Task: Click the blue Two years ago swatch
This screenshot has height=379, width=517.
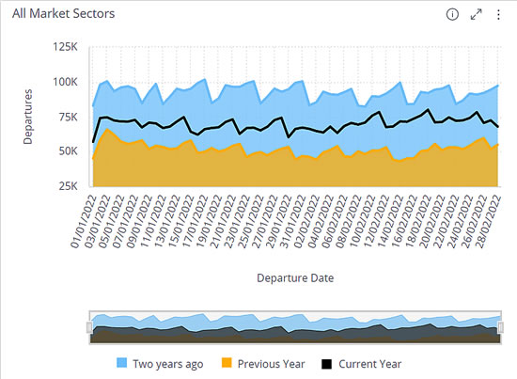Action: [x=121, y=362]
